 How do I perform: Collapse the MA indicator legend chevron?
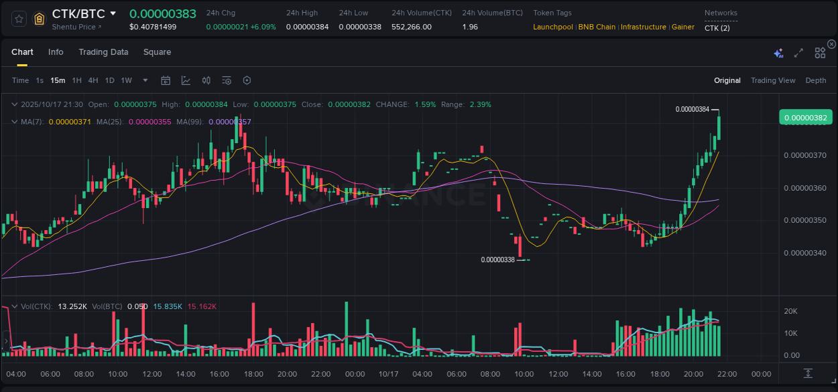pos(14,121)
